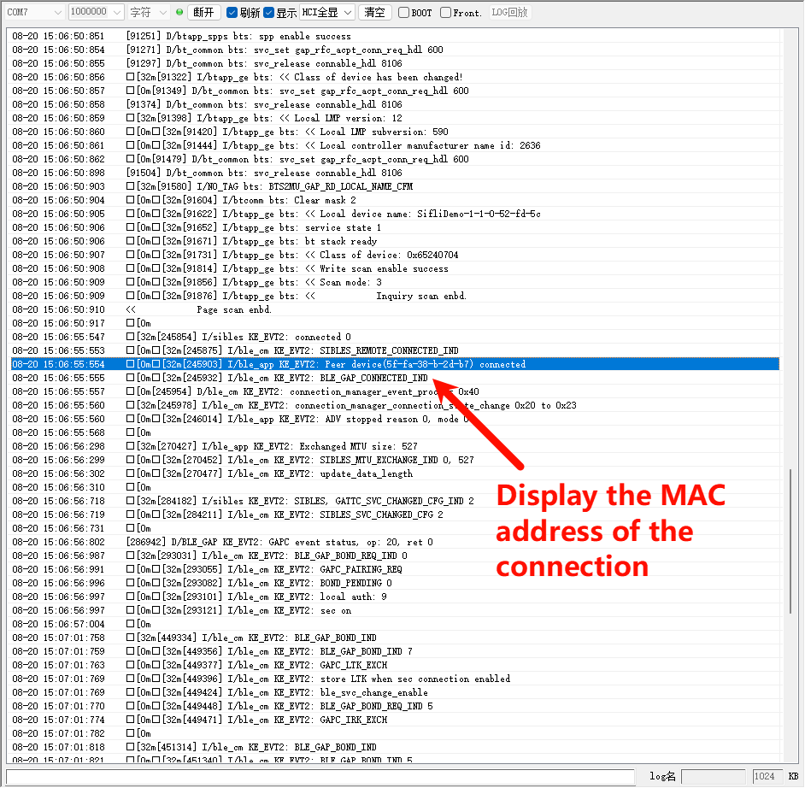Check the Front. checkbox
The width and height of the screenshot is (805, 788).
point(445,13)
